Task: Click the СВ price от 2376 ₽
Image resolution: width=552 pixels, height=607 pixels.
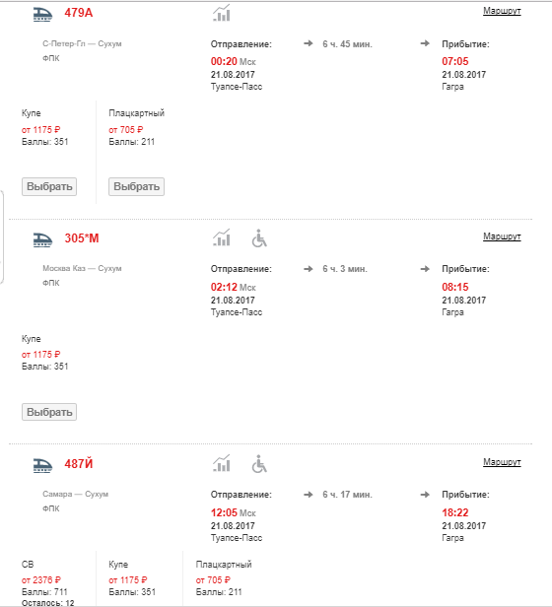Action: [41, 579]
